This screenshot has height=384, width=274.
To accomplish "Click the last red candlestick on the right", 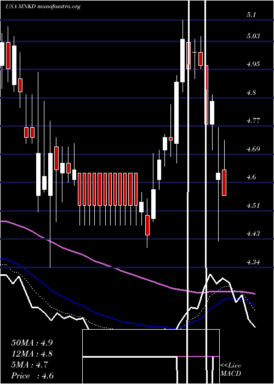I will click(x=224, y=183).
